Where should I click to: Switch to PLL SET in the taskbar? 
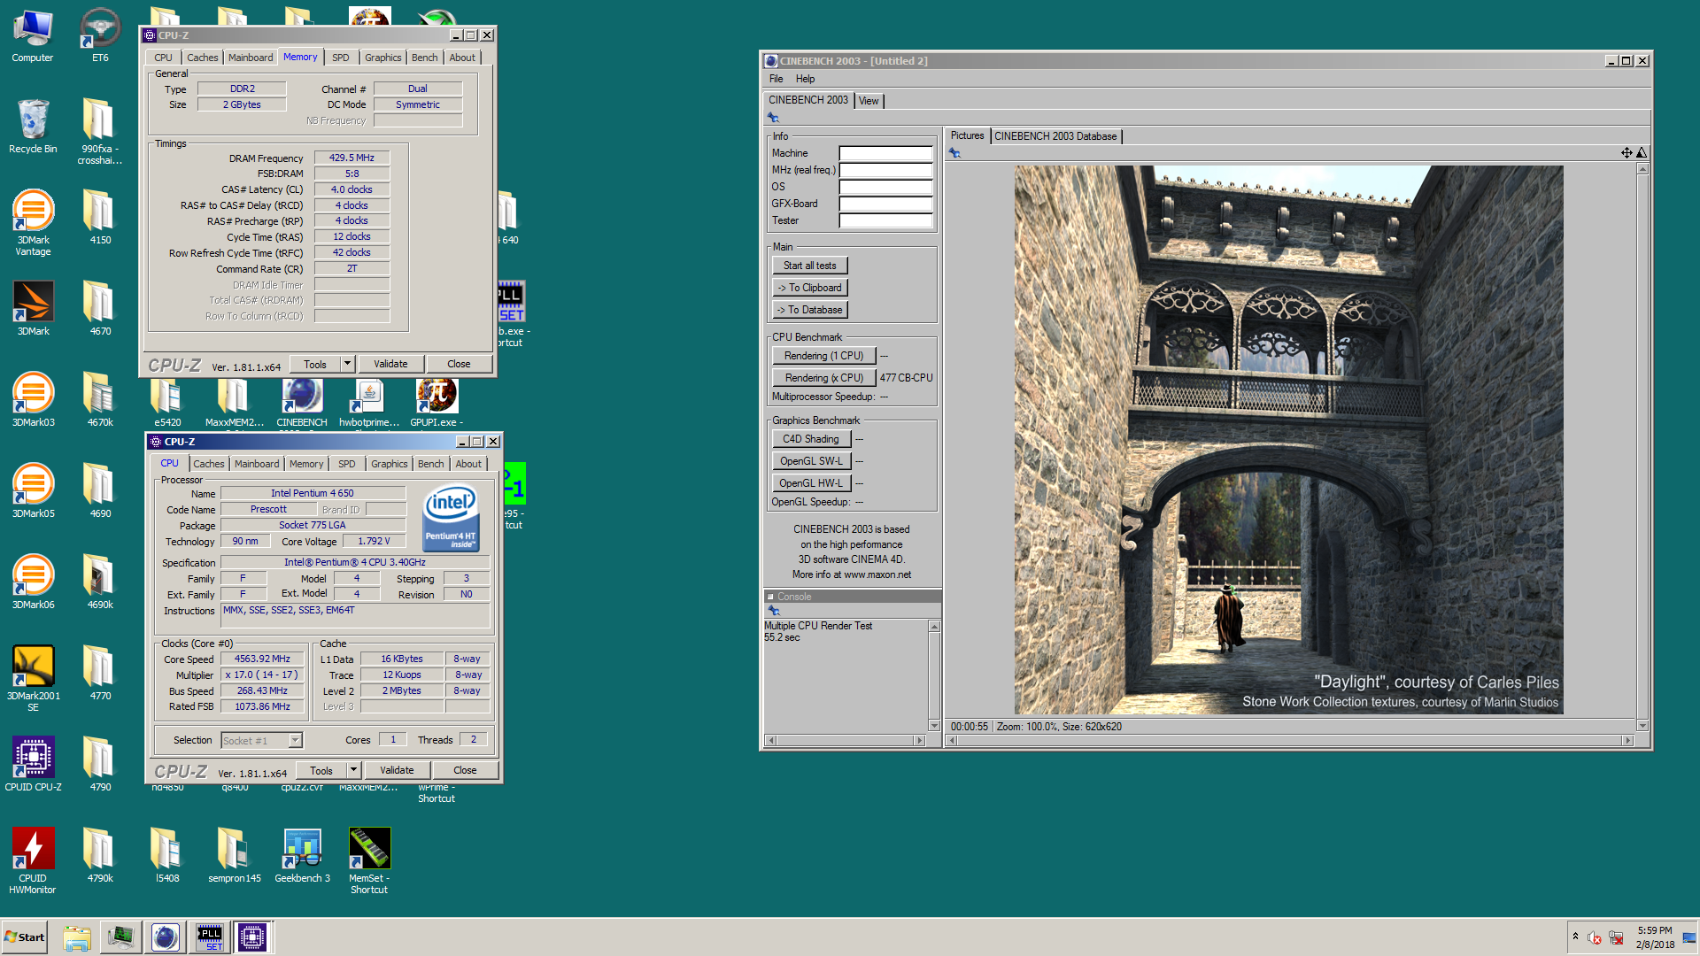point(210,937)
